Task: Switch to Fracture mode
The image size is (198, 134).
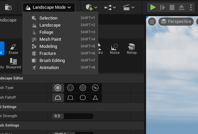Action: 60,53
